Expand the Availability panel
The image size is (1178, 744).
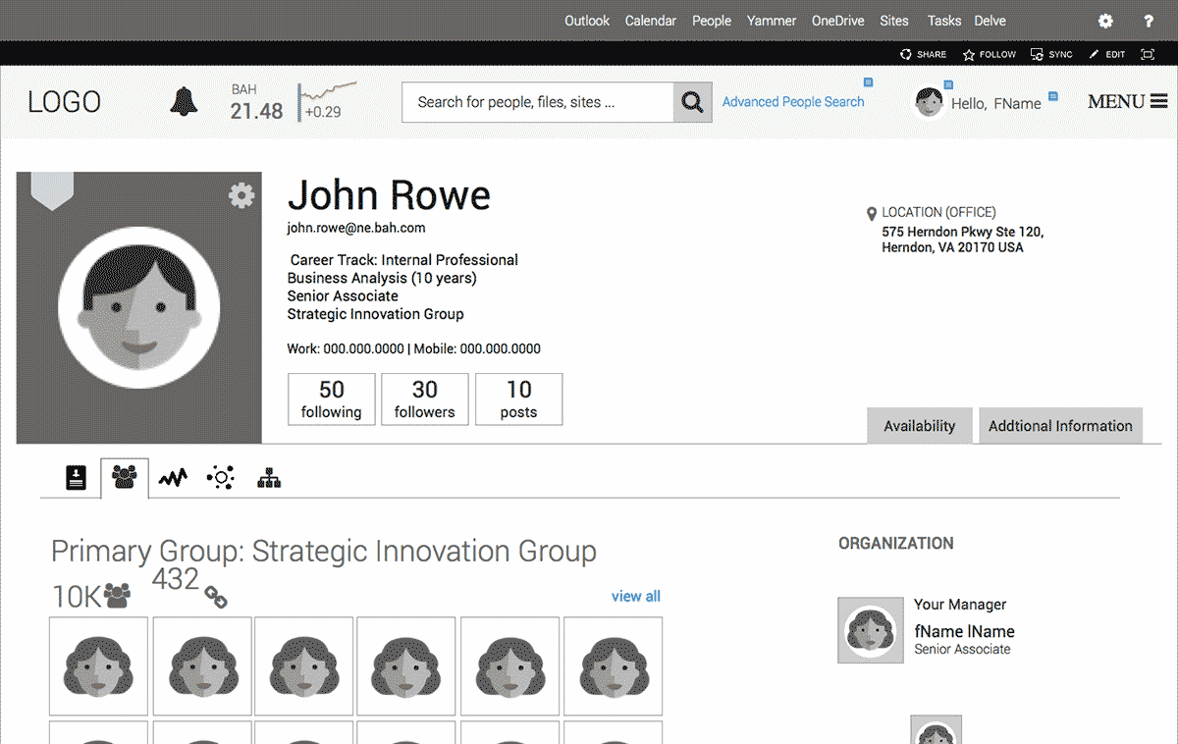click(x=919, y=426)
